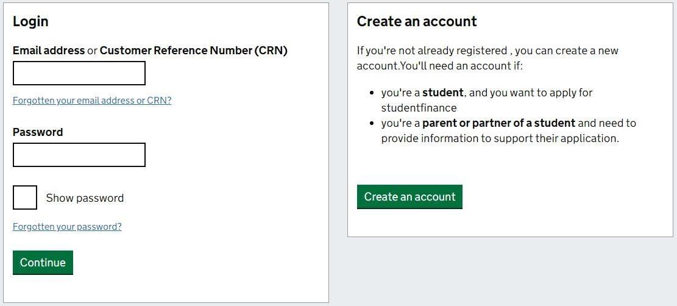The width and height of the screenshot is (677, 306).
Task: Click the word 'studentfinance' in the list
Action: tap(419, 108)
